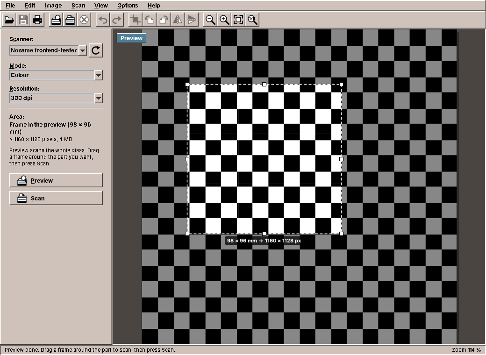Open the Image menu

pyautogui.click(x=53, y=6)
